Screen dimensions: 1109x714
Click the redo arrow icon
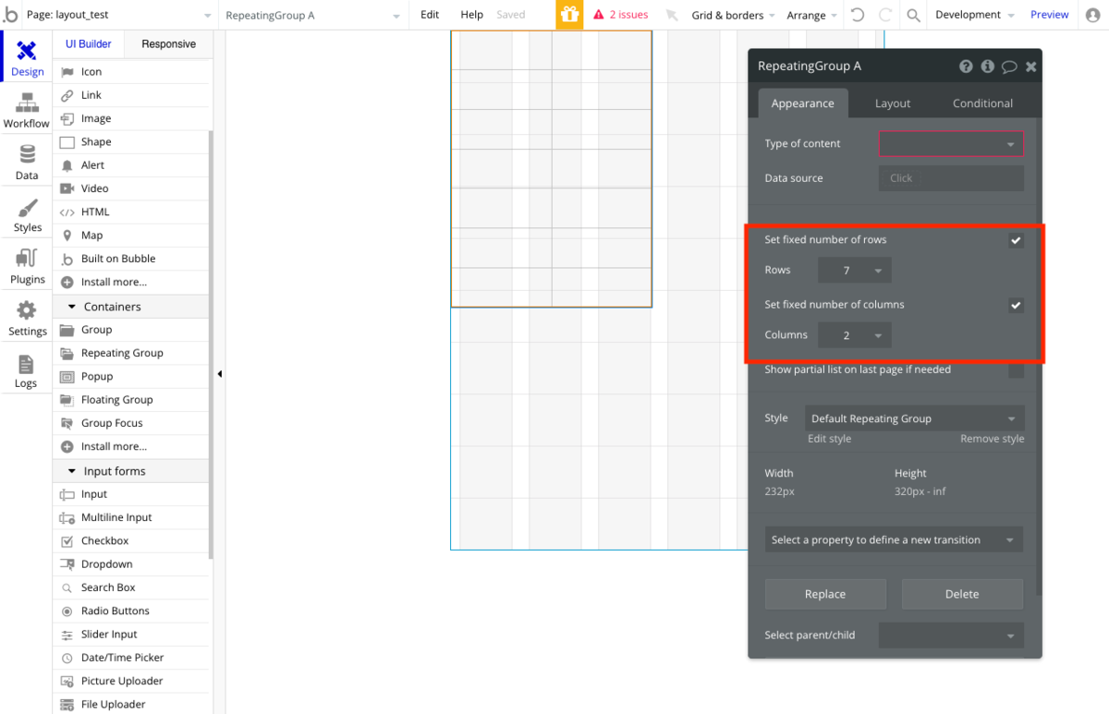pos(885,15)
